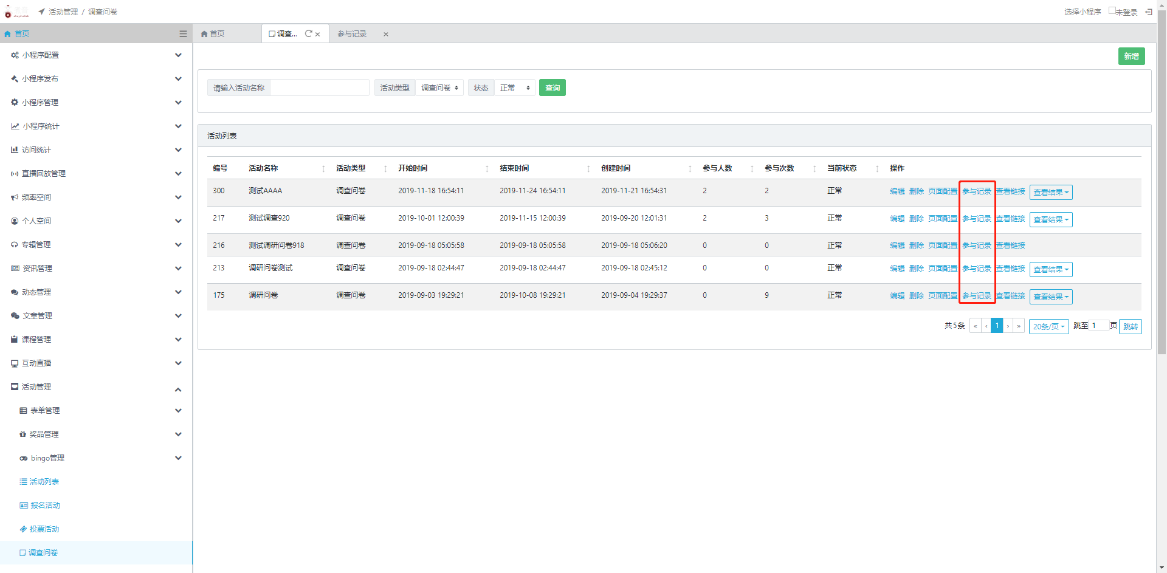Toggle sort on 参与人数 column
The image size is (1167, 573).
[x=752, y=169]
